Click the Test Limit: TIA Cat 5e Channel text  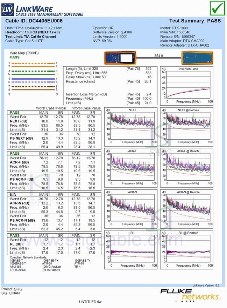[30, 36]
